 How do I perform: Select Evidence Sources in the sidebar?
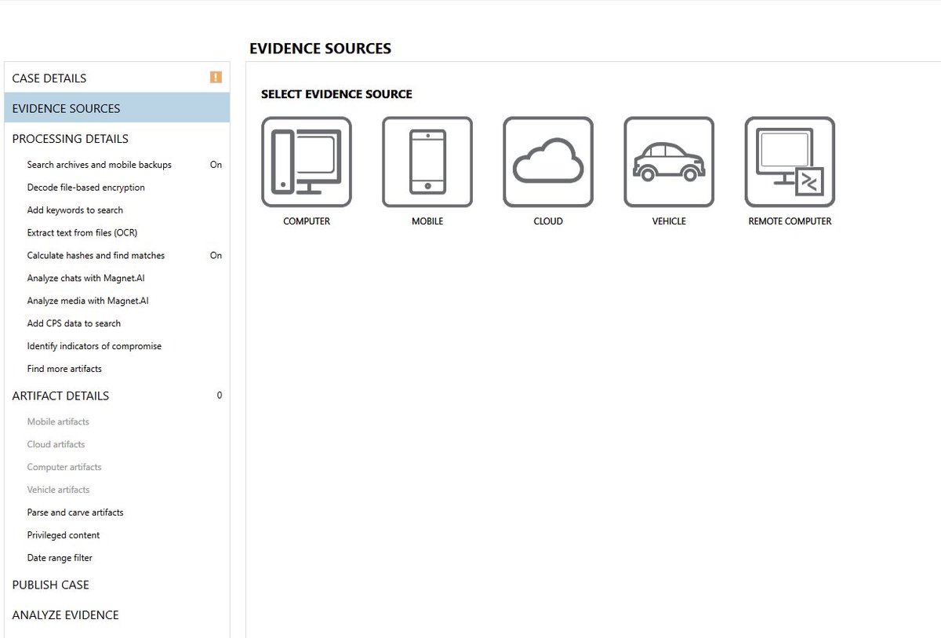pyautogui.click(x=117, y=108)
